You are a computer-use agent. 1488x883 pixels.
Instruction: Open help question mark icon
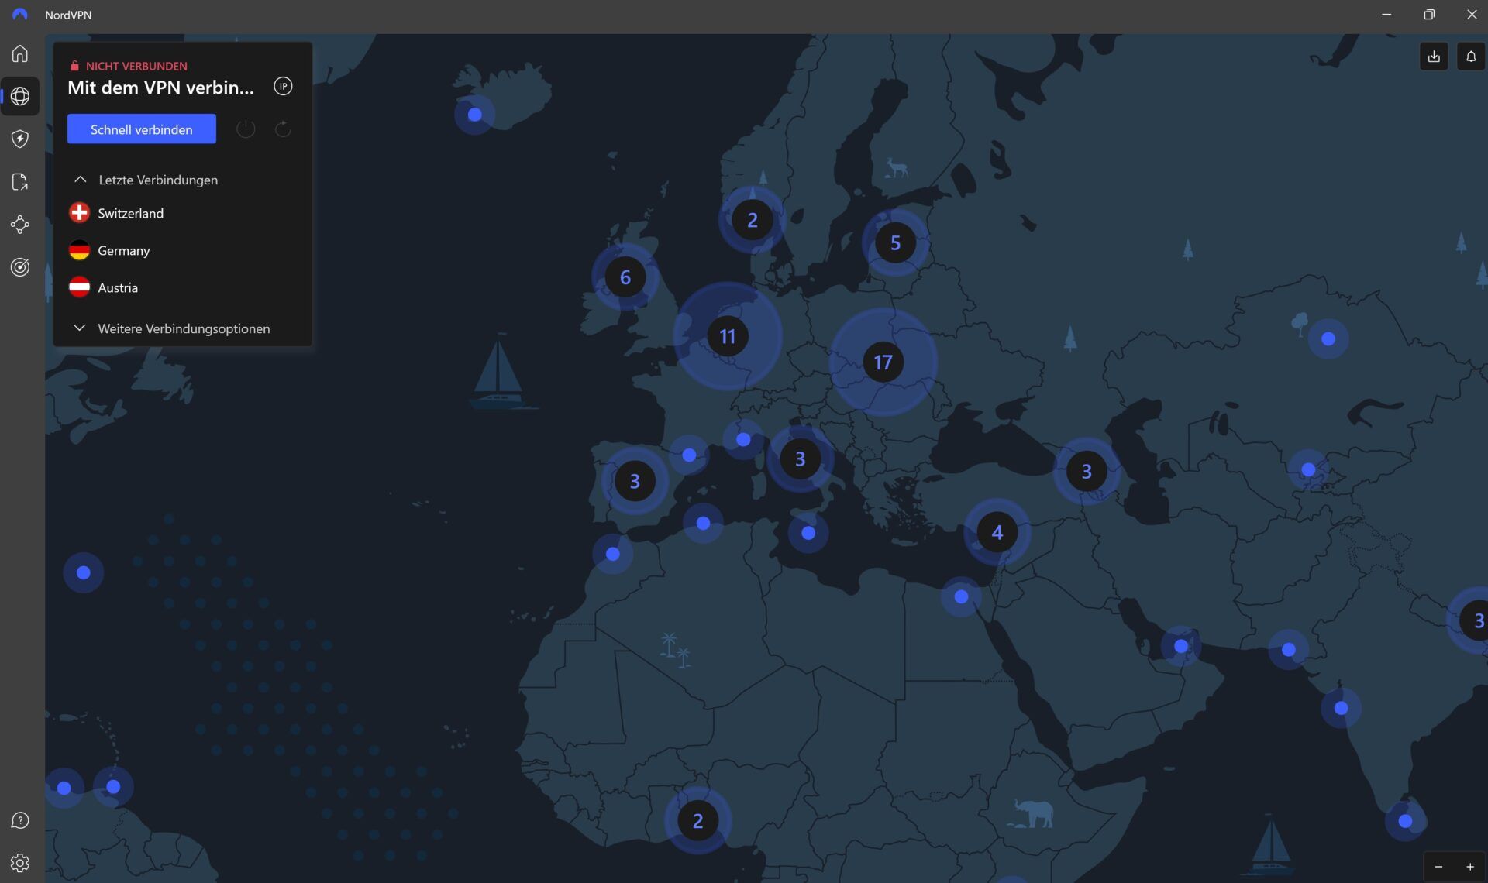pos(20,820)
